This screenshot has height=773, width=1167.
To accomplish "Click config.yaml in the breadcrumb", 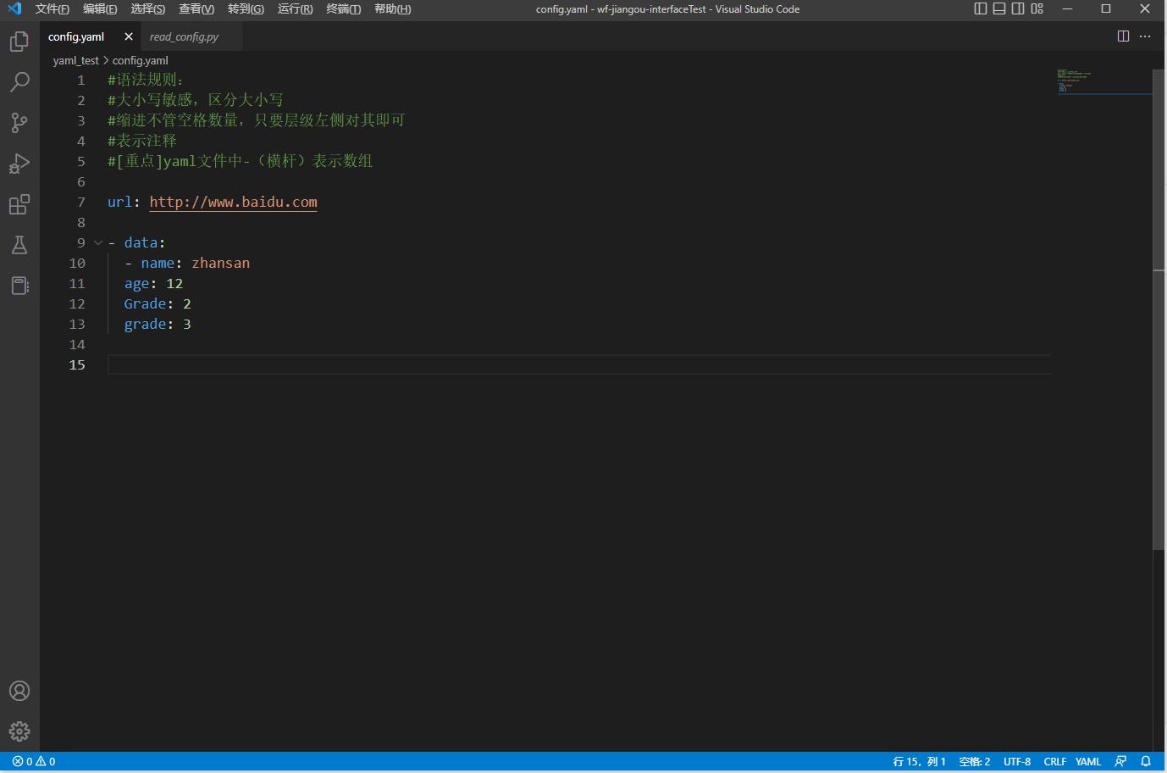I will point(141,60).
